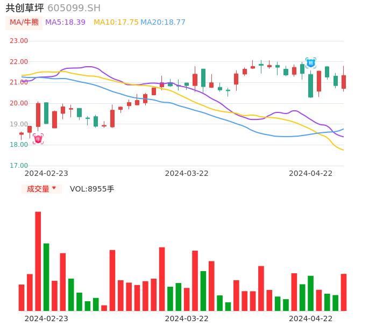
Task: Click the 23.00 price axis label
Action: pyautogui.click(x=19, y=41)
